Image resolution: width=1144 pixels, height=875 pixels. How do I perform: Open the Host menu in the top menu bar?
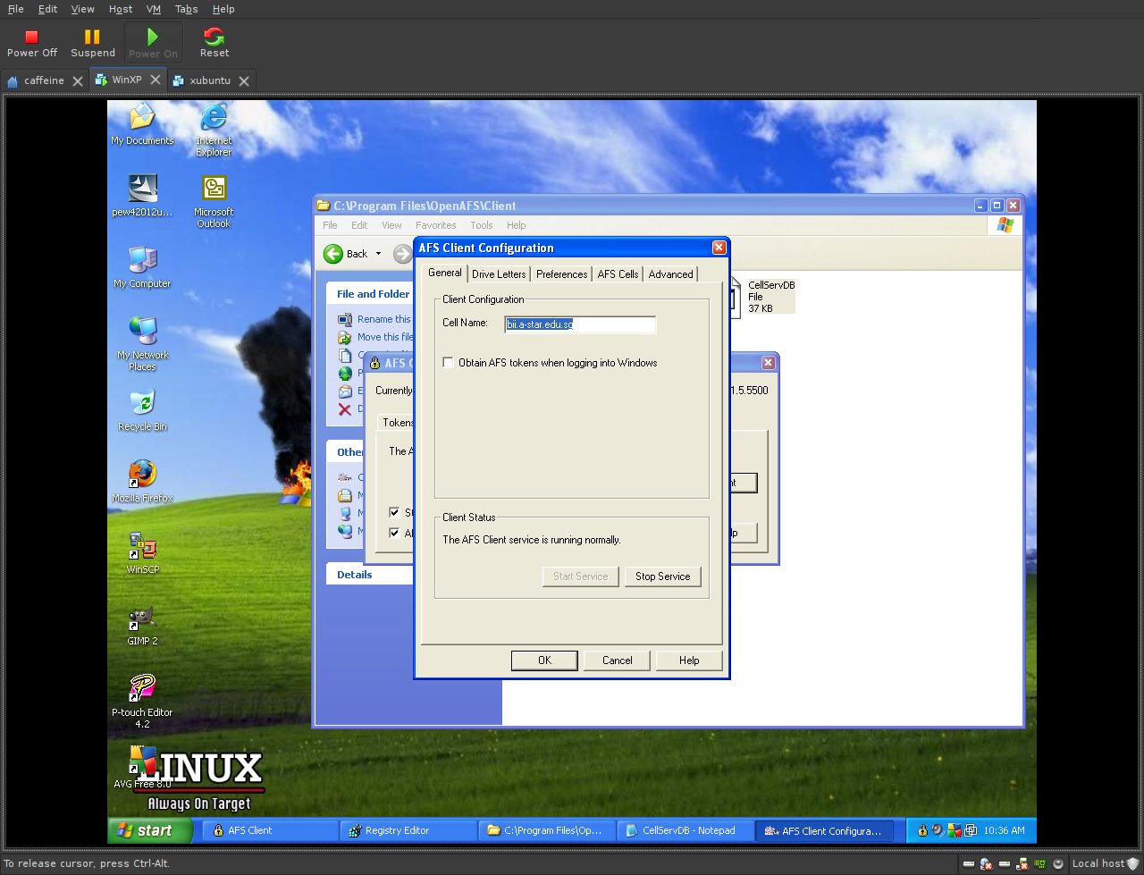pyautogui.click(x=121, y=9)
